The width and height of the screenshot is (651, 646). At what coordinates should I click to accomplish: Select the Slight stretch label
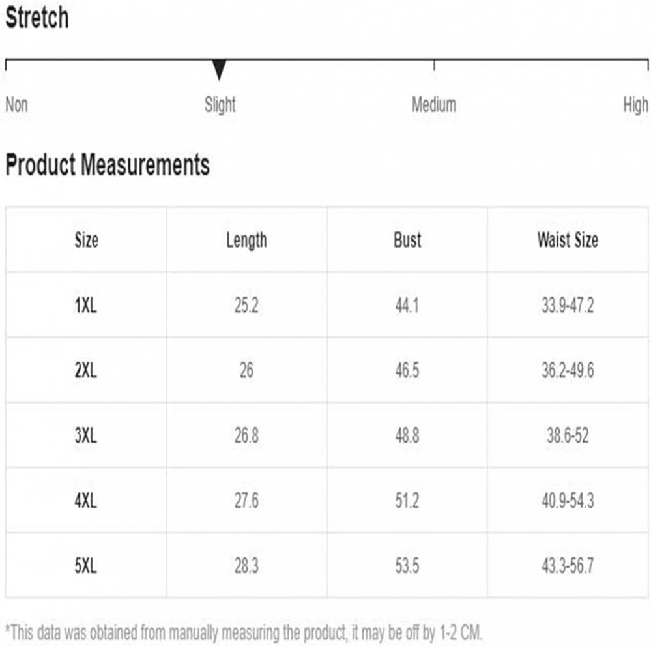220,105
